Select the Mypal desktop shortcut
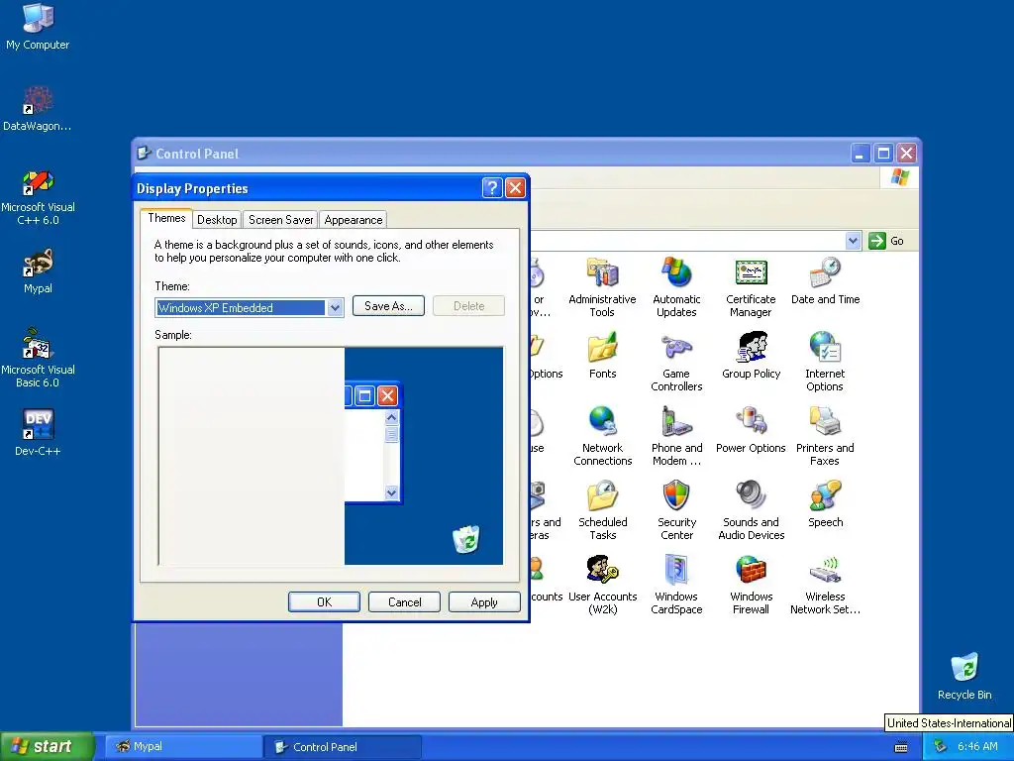1014x761 pixels. 38,272
